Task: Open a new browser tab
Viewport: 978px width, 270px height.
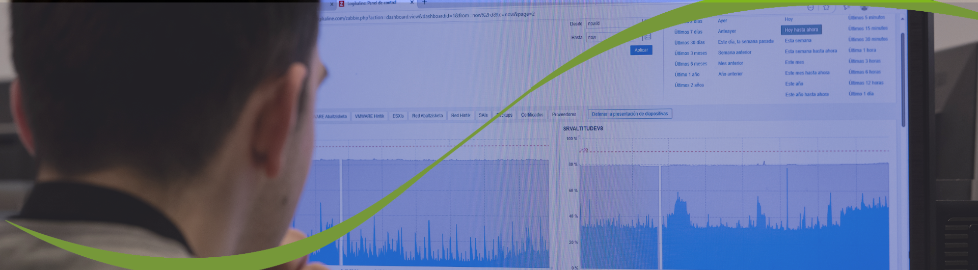Action: [424, 3]
